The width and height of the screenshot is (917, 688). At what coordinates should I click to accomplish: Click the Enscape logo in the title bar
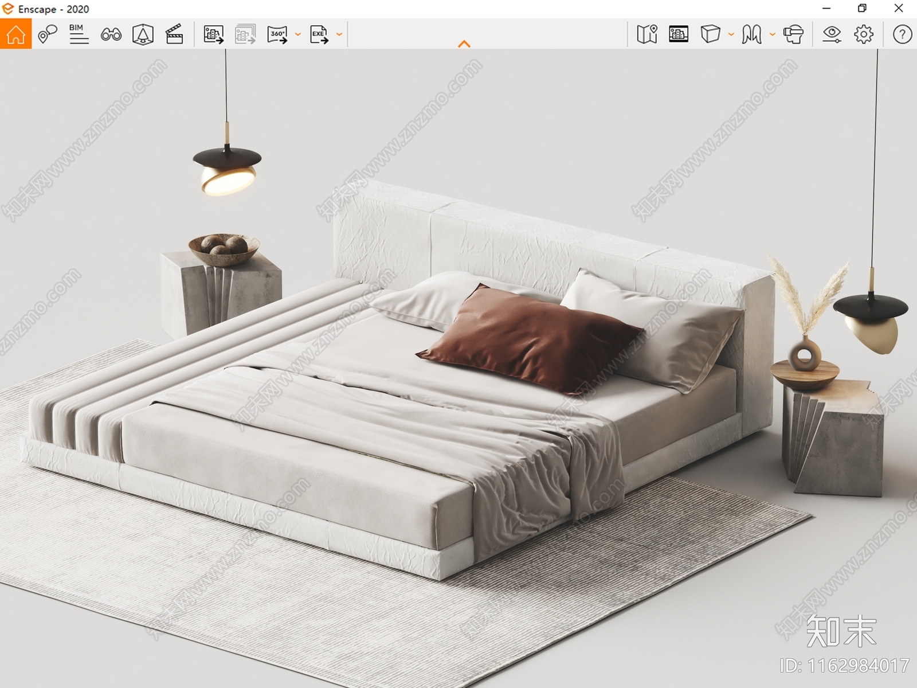point(7,9)
